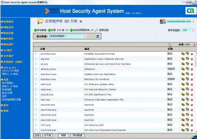Open the 选定的组 application group dropdown
Screen dimensions: 197x139
[67, 36]
